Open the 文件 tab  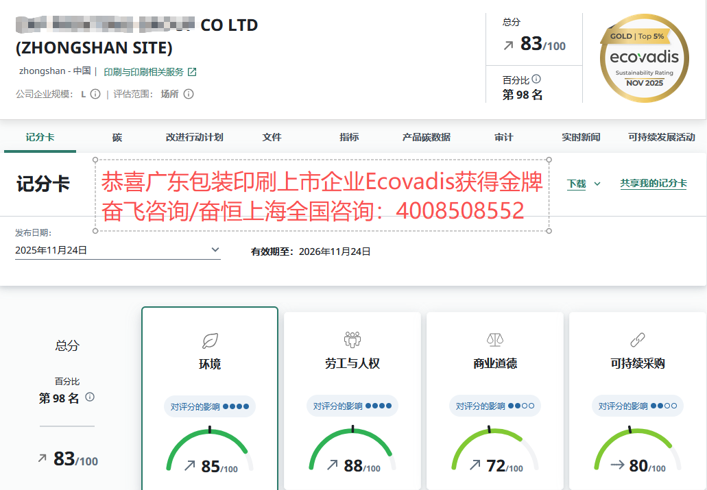click(x=272, y=137)
